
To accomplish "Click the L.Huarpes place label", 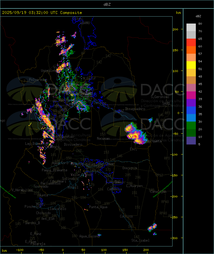I will click(x=134, y=186).
